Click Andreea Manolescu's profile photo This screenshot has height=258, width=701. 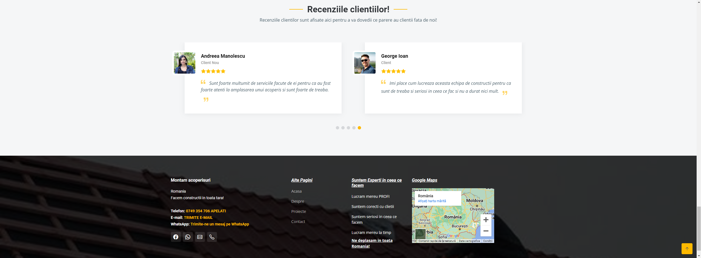[184, 63]
